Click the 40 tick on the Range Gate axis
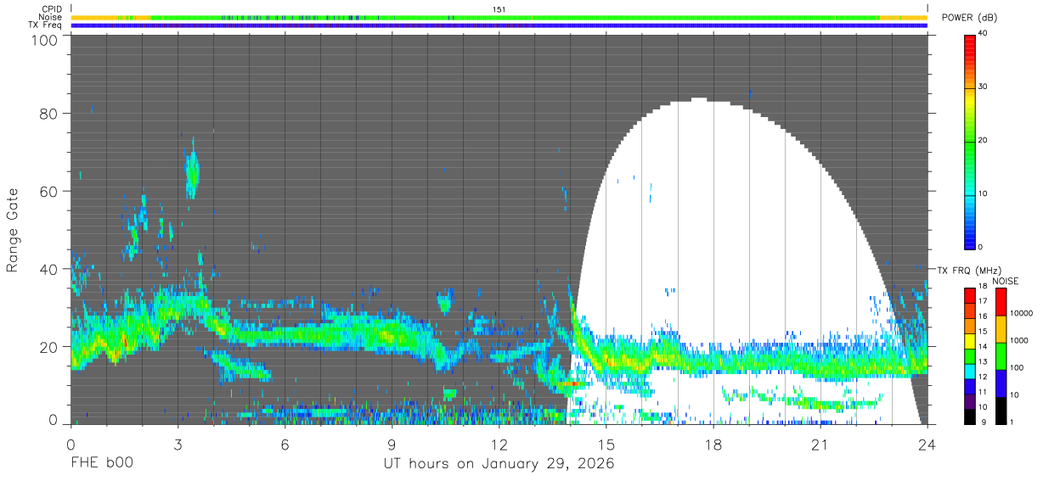The width and height of the screenshot is (1043, 481). point(50,269)
